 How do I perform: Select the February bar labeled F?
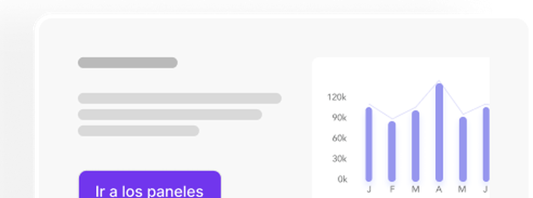(392, 151)
